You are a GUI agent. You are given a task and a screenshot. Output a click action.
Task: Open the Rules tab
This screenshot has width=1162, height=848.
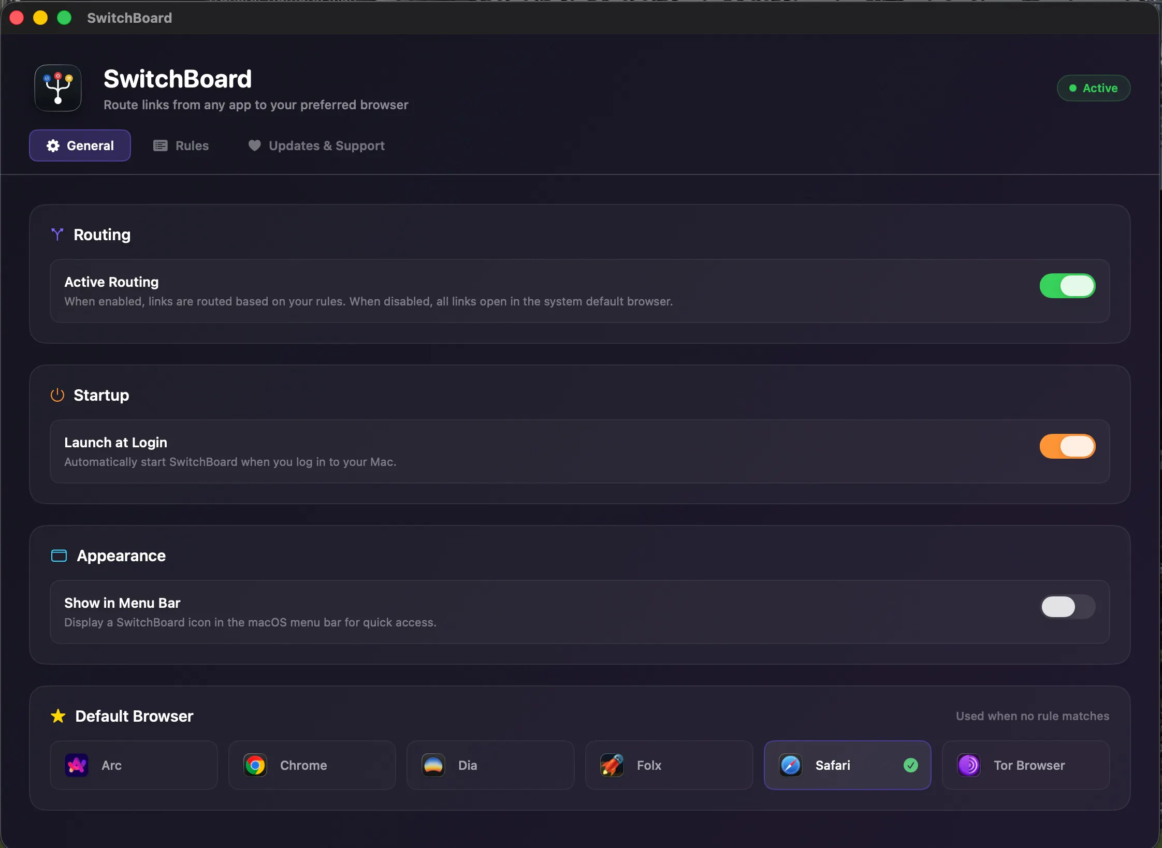click(181, 145)
